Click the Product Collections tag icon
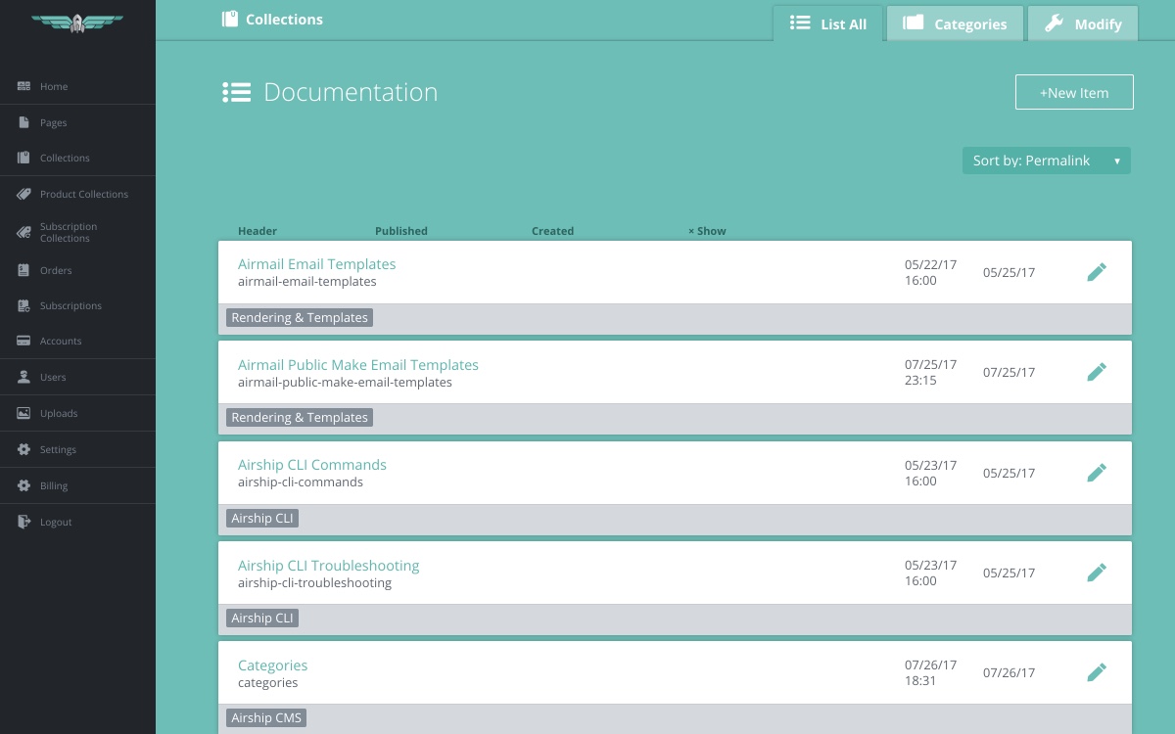This screenshot has height=734, width=1175. tap(24, 194)
